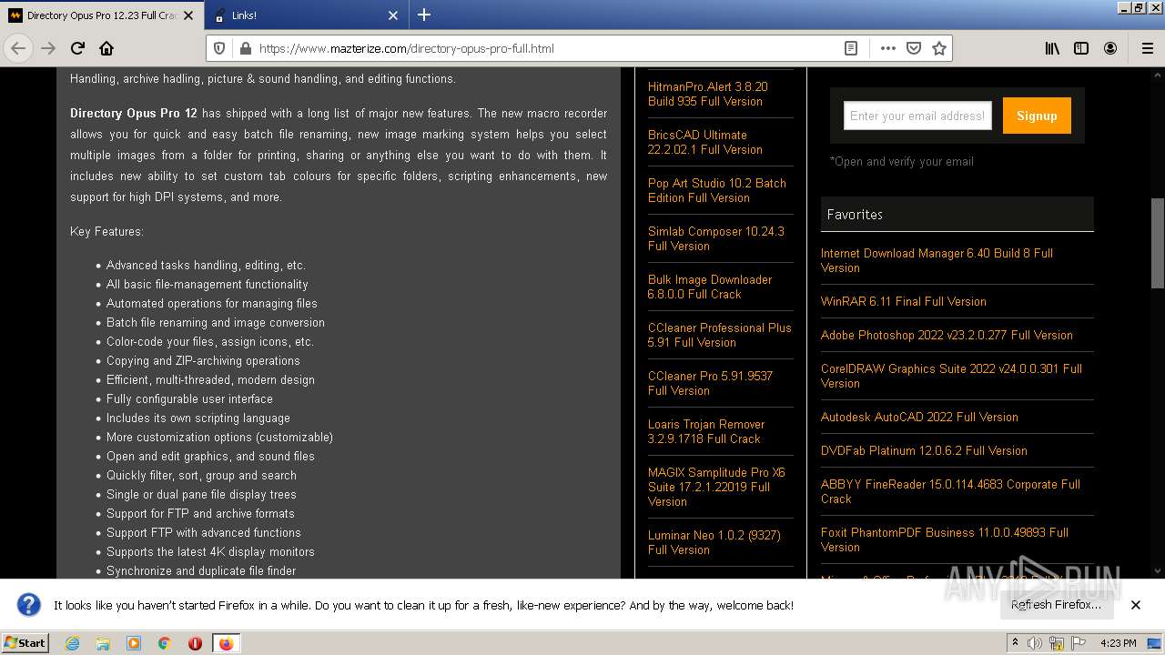The image size is (1165, 655).
Task: Open ABBYY FineReader 15 link
Action: coord(950,491)
